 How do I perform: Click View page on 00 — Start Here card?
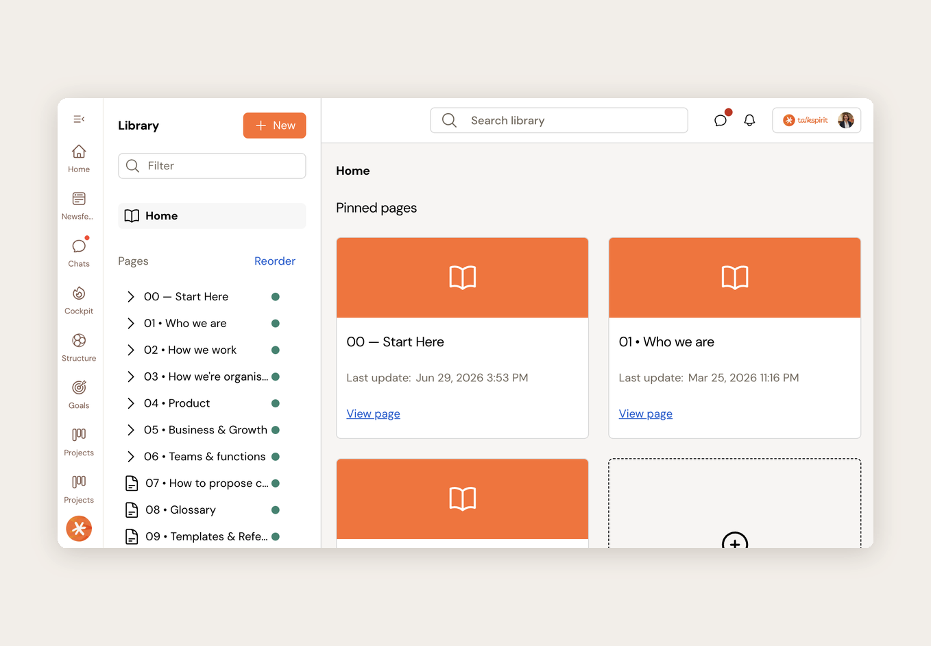[374, 414]
